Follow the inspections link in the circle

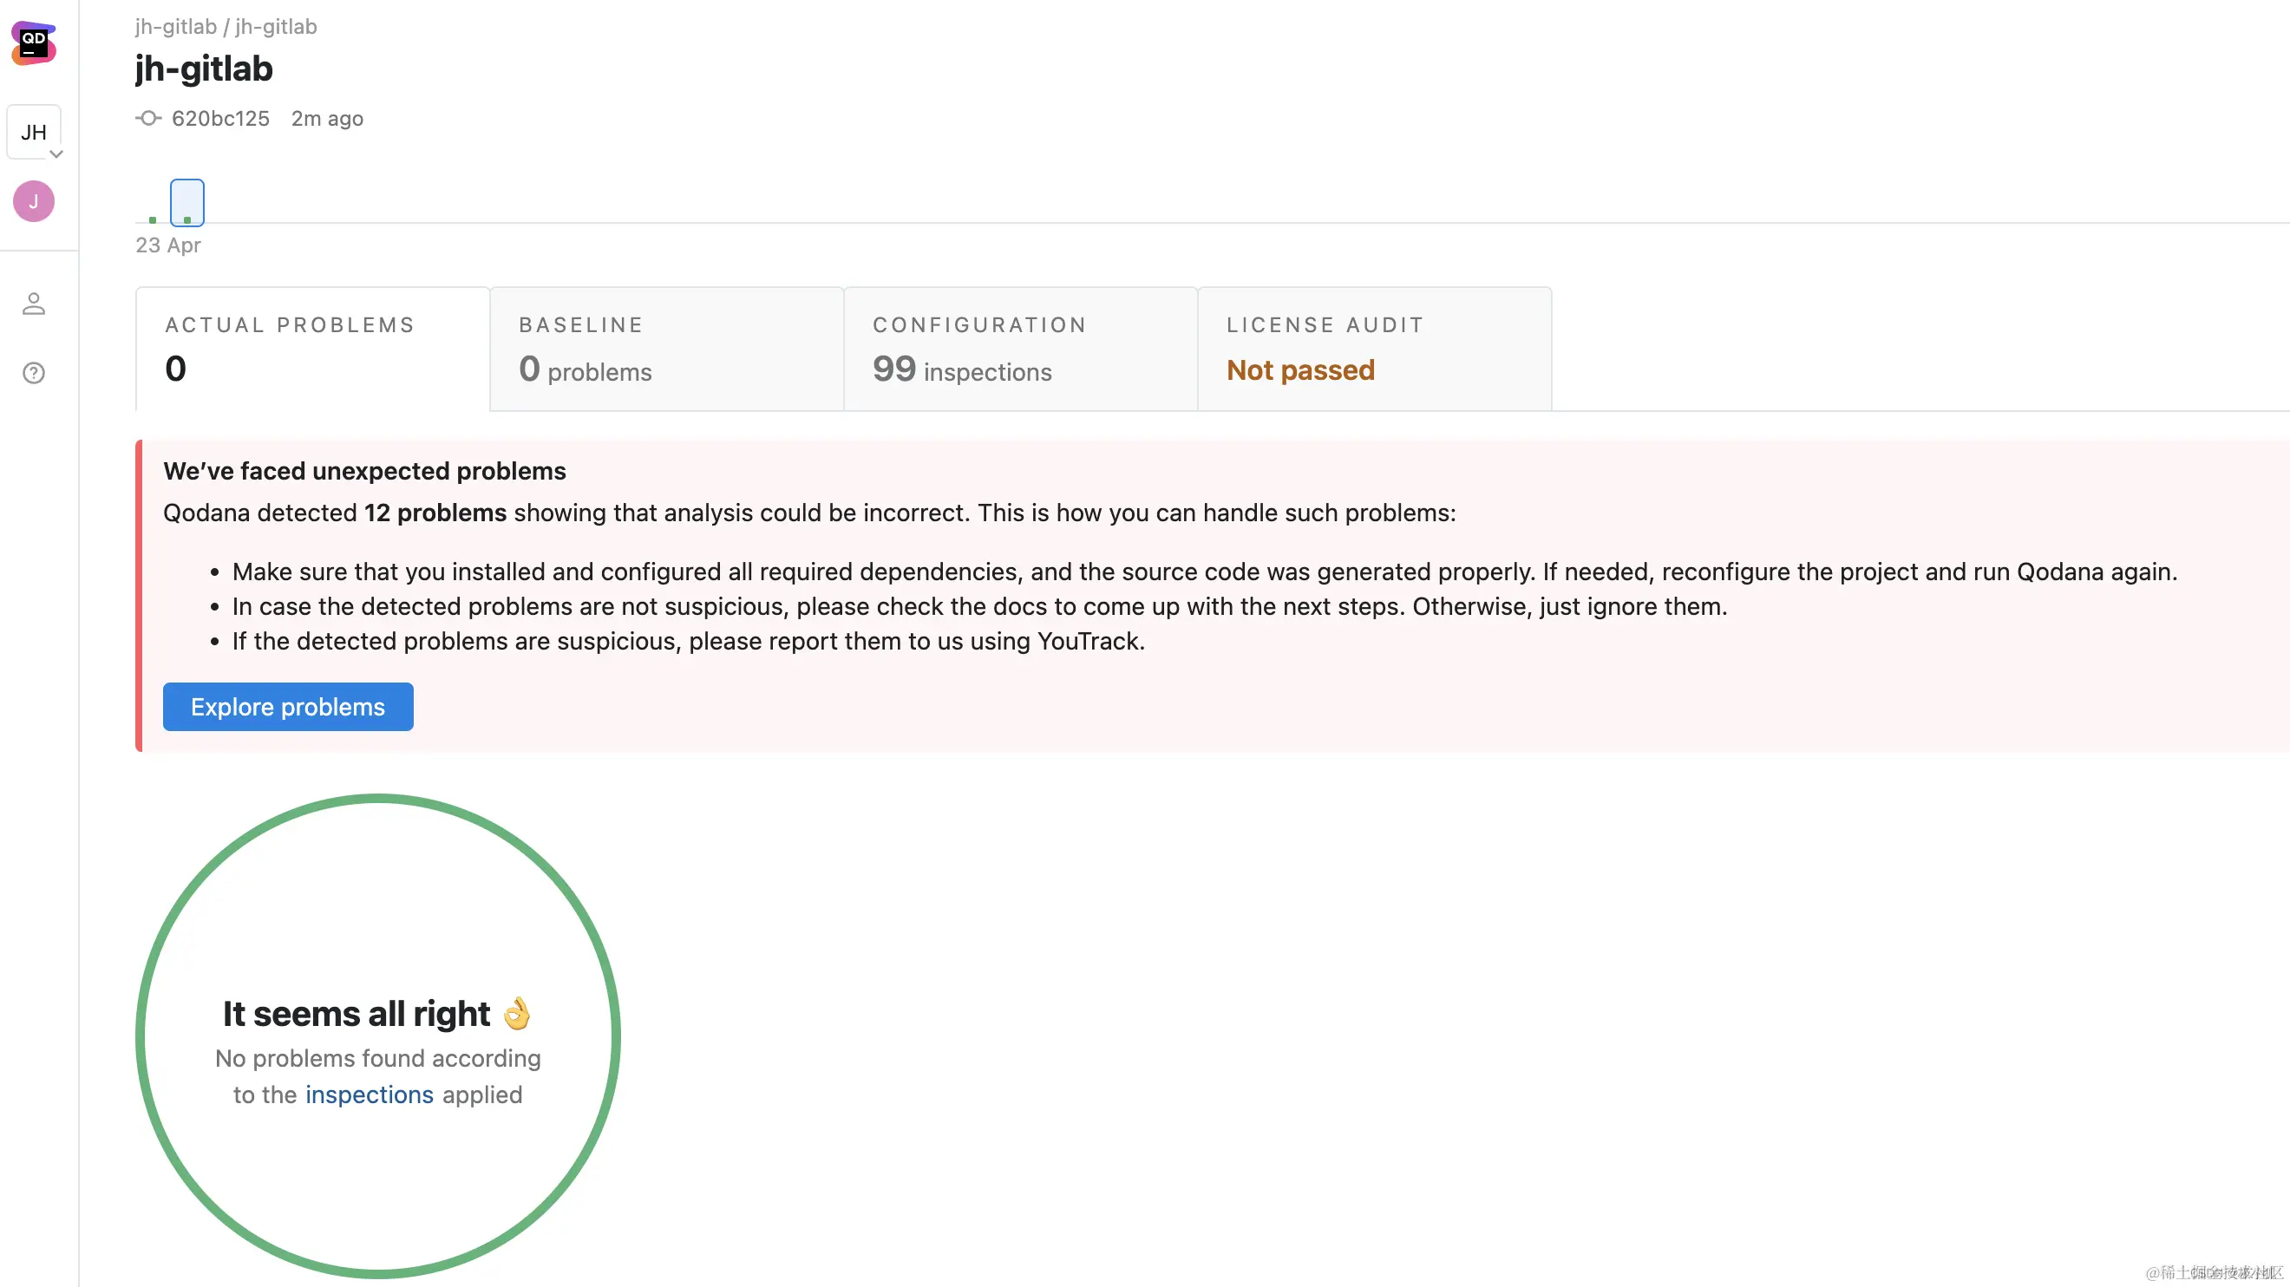[x=369, y=1094]
